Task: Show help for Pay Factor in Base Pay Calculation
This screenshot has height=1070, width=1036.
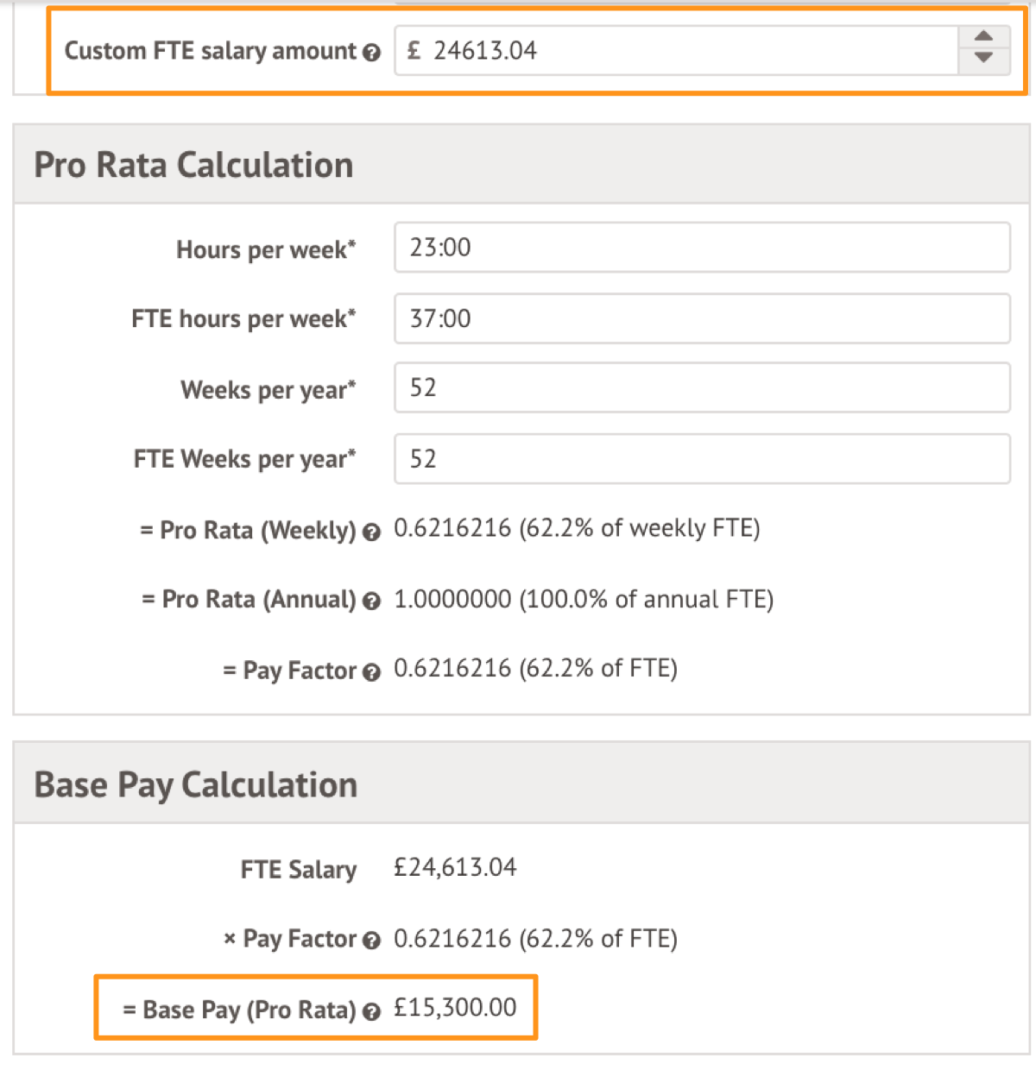Action: point(372,941)
